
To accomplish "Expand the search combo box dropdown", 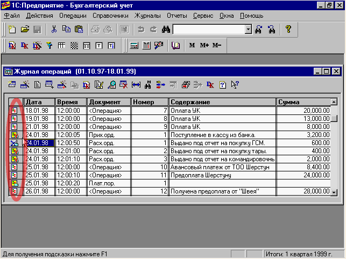I will (248, 30).
